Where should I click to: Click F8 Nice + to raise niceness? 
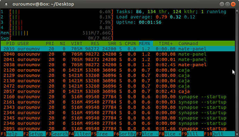pos(170,134)
